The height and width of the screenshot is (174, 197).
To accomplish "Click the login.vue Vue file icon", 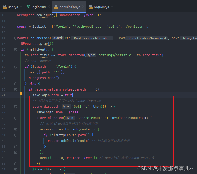I will coord(28,7).
